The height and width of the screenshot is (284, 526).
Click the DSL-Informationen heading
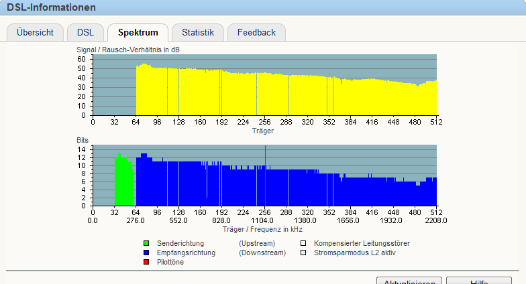(x=51, y=7)
